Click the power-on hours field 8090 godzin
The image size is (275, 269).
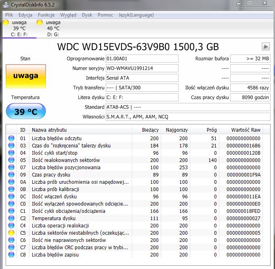(x=250, y=97)
